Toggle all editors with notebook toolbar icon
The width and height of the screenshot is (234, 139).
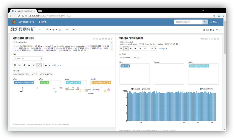point(43,30)
